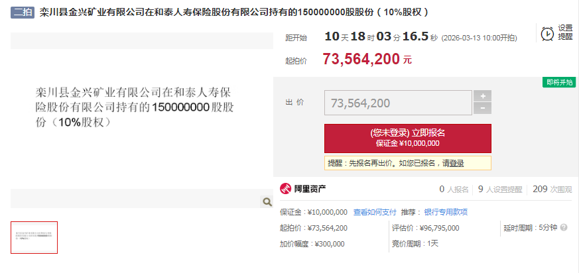
Task: Click the 阿里资产 name text
Action: tap(310, 190)
